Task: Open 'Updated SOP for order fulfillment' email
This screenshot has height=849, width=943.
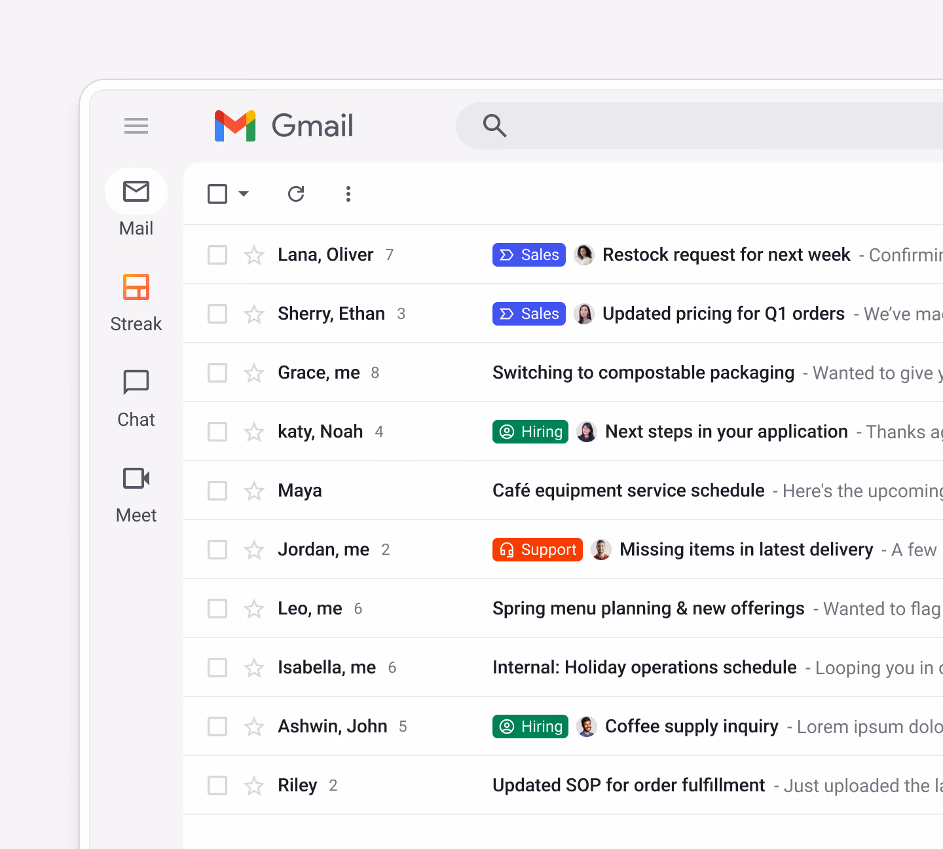Action: (629, 785)
